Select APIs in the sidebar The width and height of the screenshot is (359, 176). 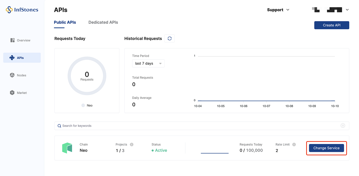[x=22, y=58]
